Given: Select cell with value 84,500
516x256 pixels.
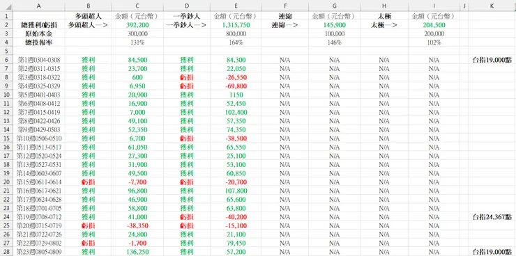Looking at the screenshot, I should [137, 60].
